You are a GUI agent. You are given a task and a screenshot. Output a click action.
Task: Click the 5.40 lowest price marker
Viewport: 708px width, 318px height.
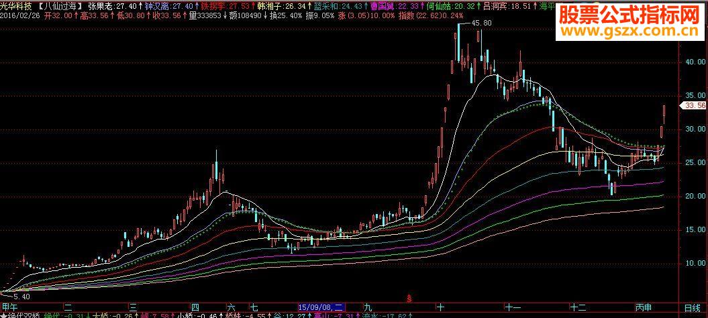point(21,297)
